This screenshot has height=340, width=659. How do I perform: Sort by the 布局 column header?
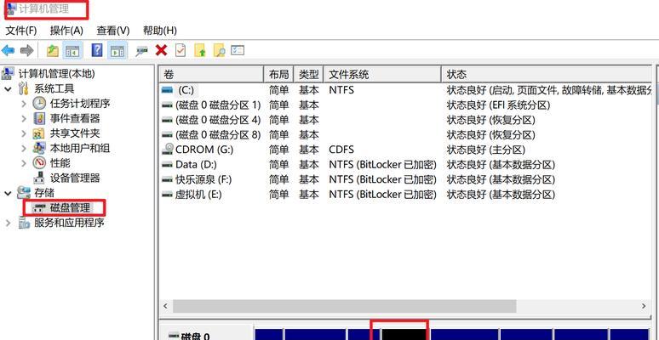[x=278, y=75]
